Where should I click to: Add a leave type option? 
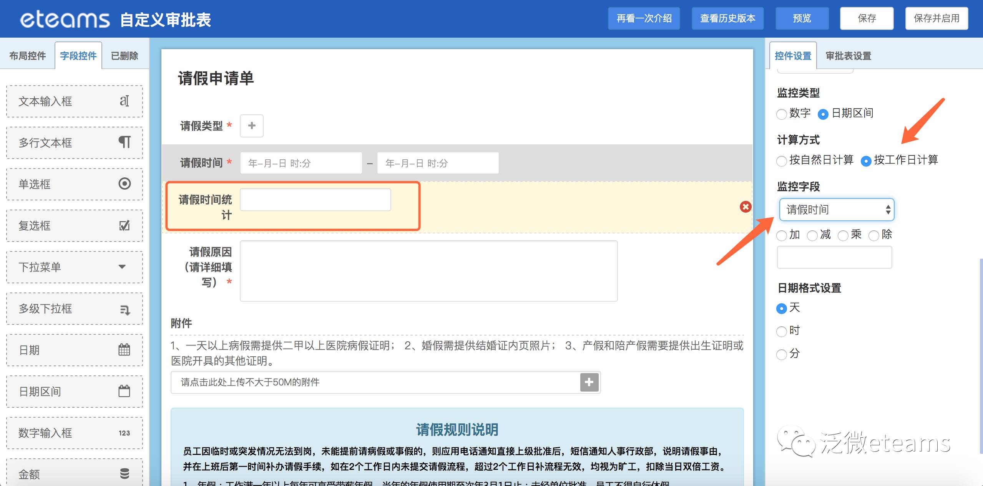[x=252, y=126]
